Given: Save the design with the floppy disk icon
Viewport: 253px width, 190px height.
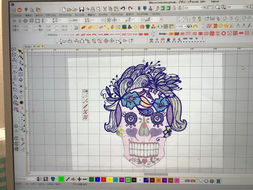Looking at the screenshot, I should tap(81, 9).
